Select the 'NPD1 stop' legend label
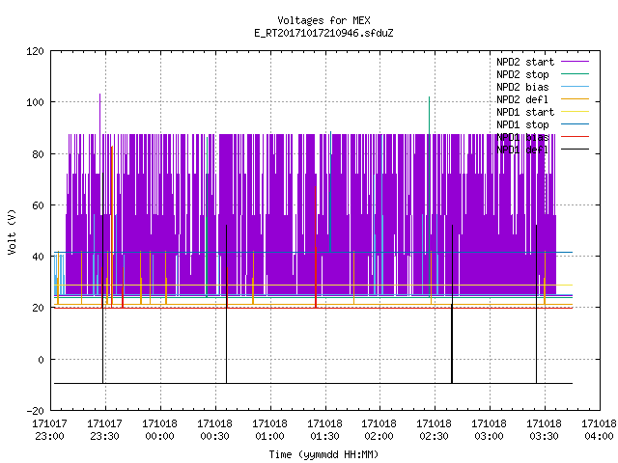 coord(522,124)
